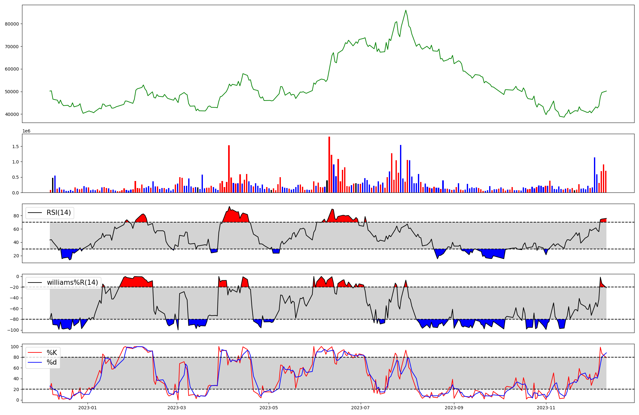Select the 2023-03 date tick label
This screenshot has width=639, height=415.
(x=176, y=408)
